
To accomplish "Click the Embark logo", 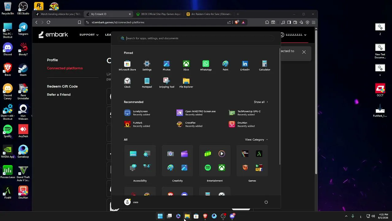I will point(53,35).
